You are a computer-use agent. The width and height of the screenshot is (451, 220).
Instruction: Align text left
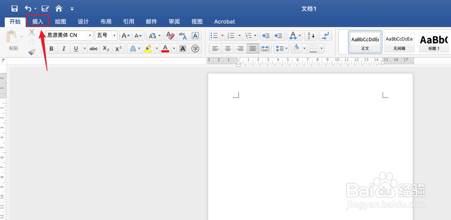[216, 49]
